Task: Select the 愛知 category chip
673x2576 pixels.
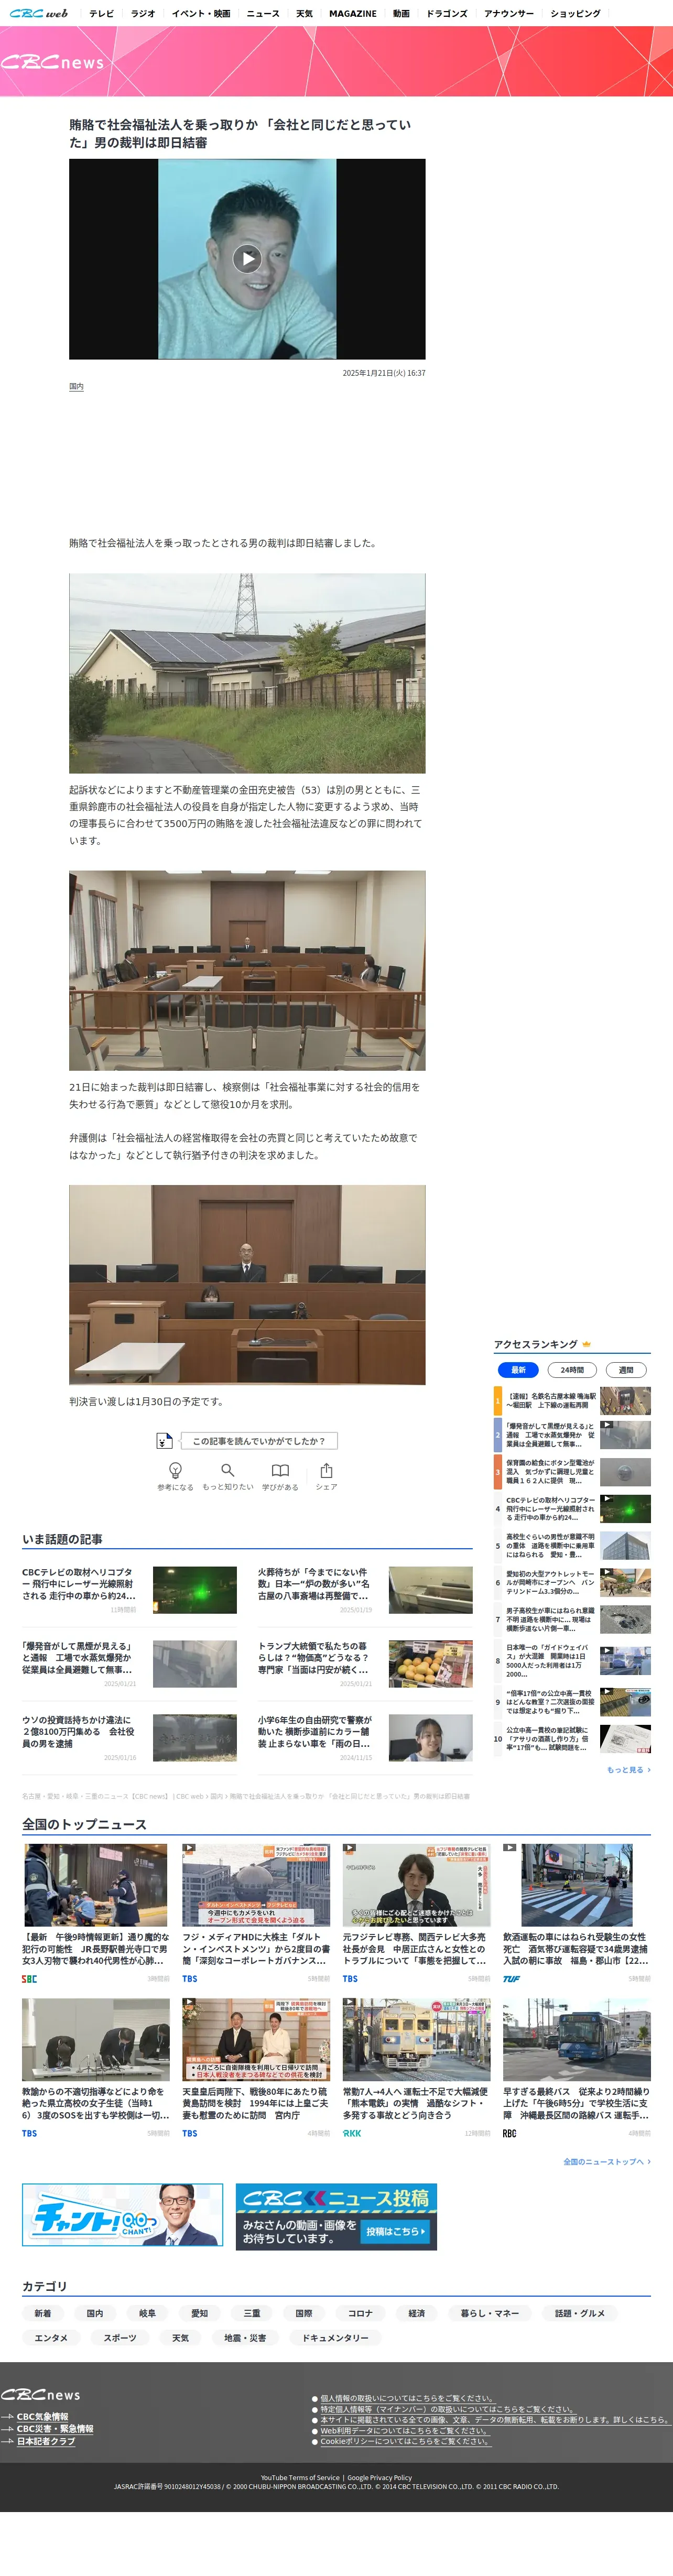Action: (199, 2313)
